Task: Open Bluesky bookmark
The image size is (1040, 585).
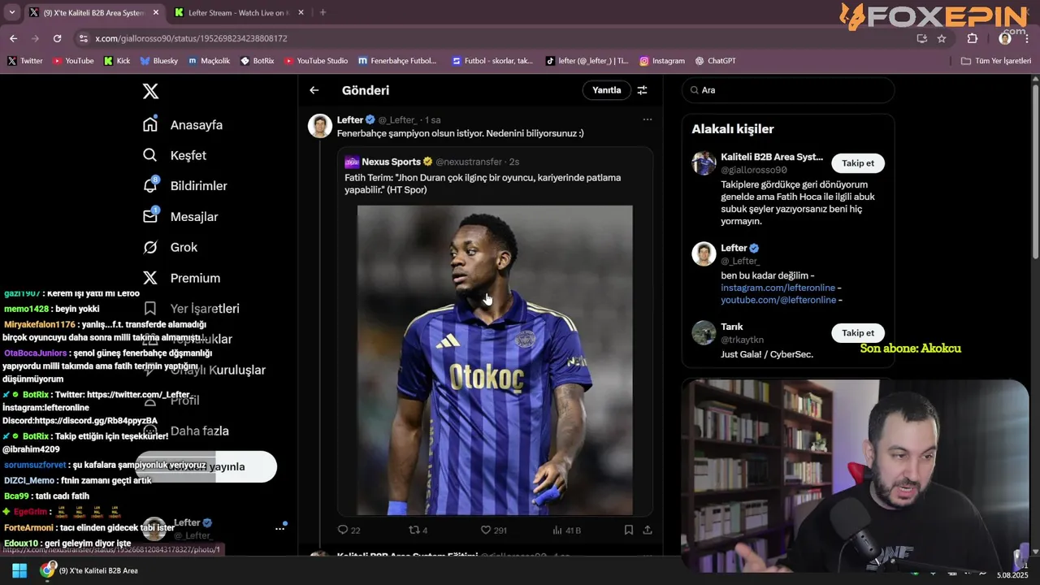Action: click(158, 61)
